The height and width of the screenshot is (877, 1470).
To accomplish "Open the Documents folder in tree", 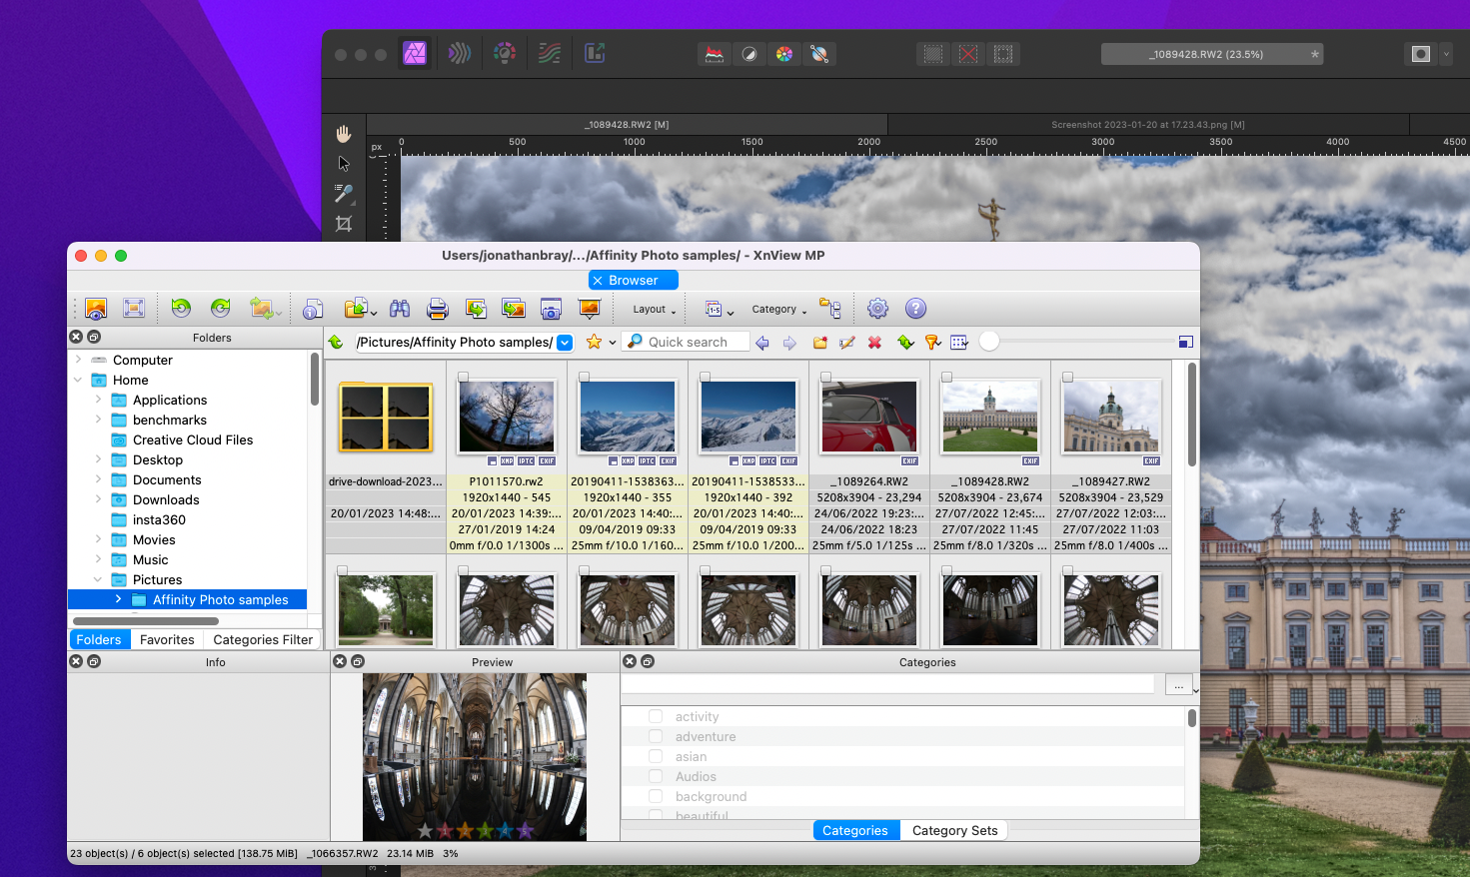I will tap(167, 479).
